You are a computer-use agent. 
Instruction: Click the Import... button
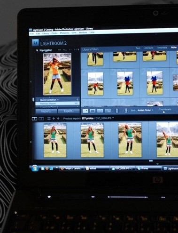coord(46,111)
